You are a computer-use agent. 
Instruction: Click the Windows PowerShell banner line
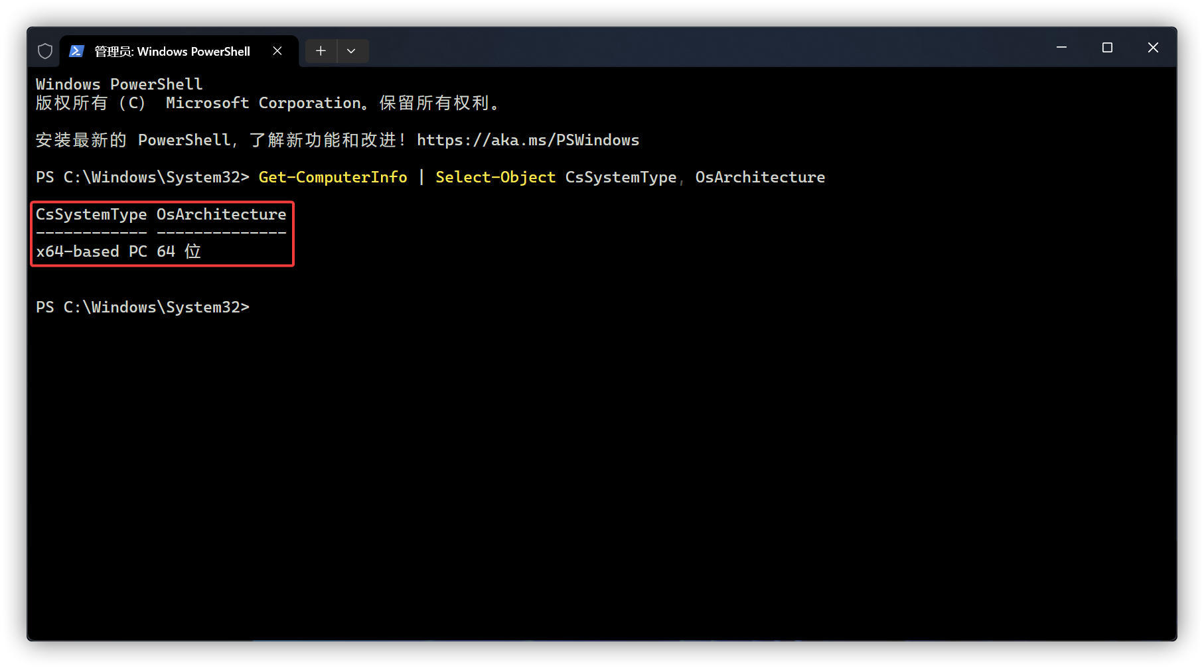[x=119, y=84]
